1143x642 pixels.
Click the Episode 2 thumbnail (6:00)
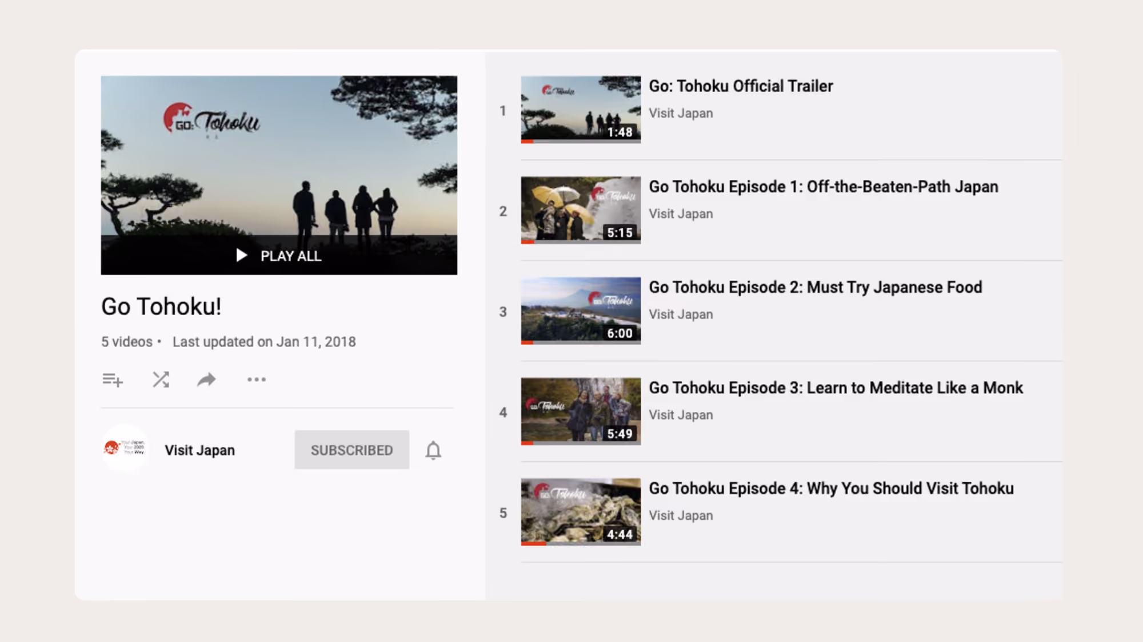pyautogui.click(x=581, y=310)
